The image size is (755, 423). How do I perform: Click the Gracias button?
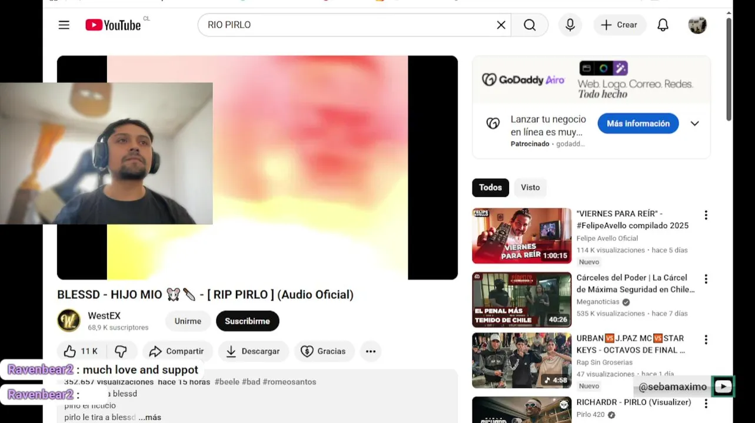click(324, 351)
